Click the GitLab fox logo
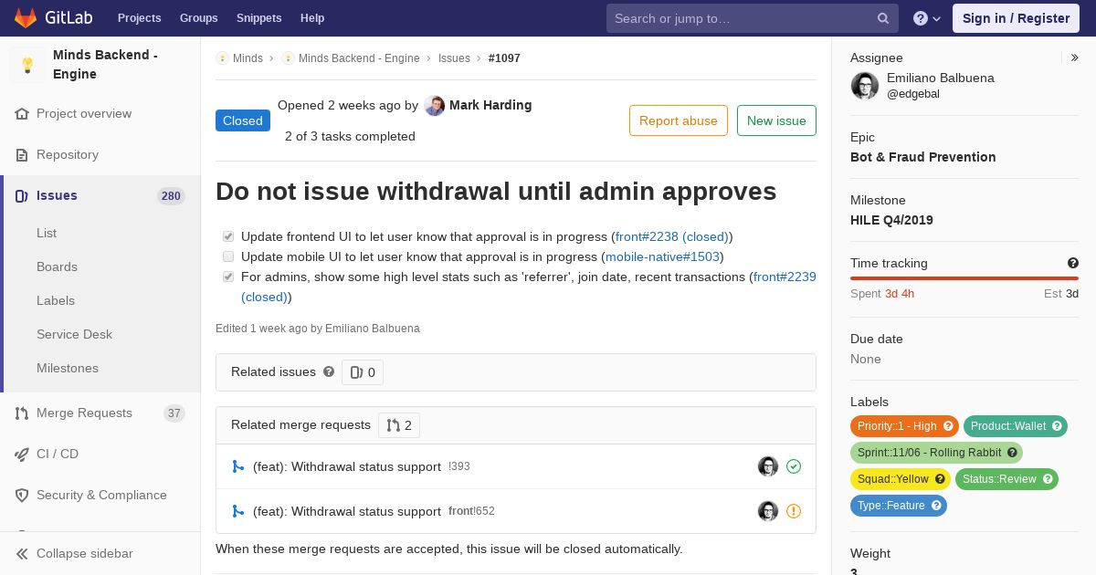This screenshot has height=575, width=1096. point(26,17)
